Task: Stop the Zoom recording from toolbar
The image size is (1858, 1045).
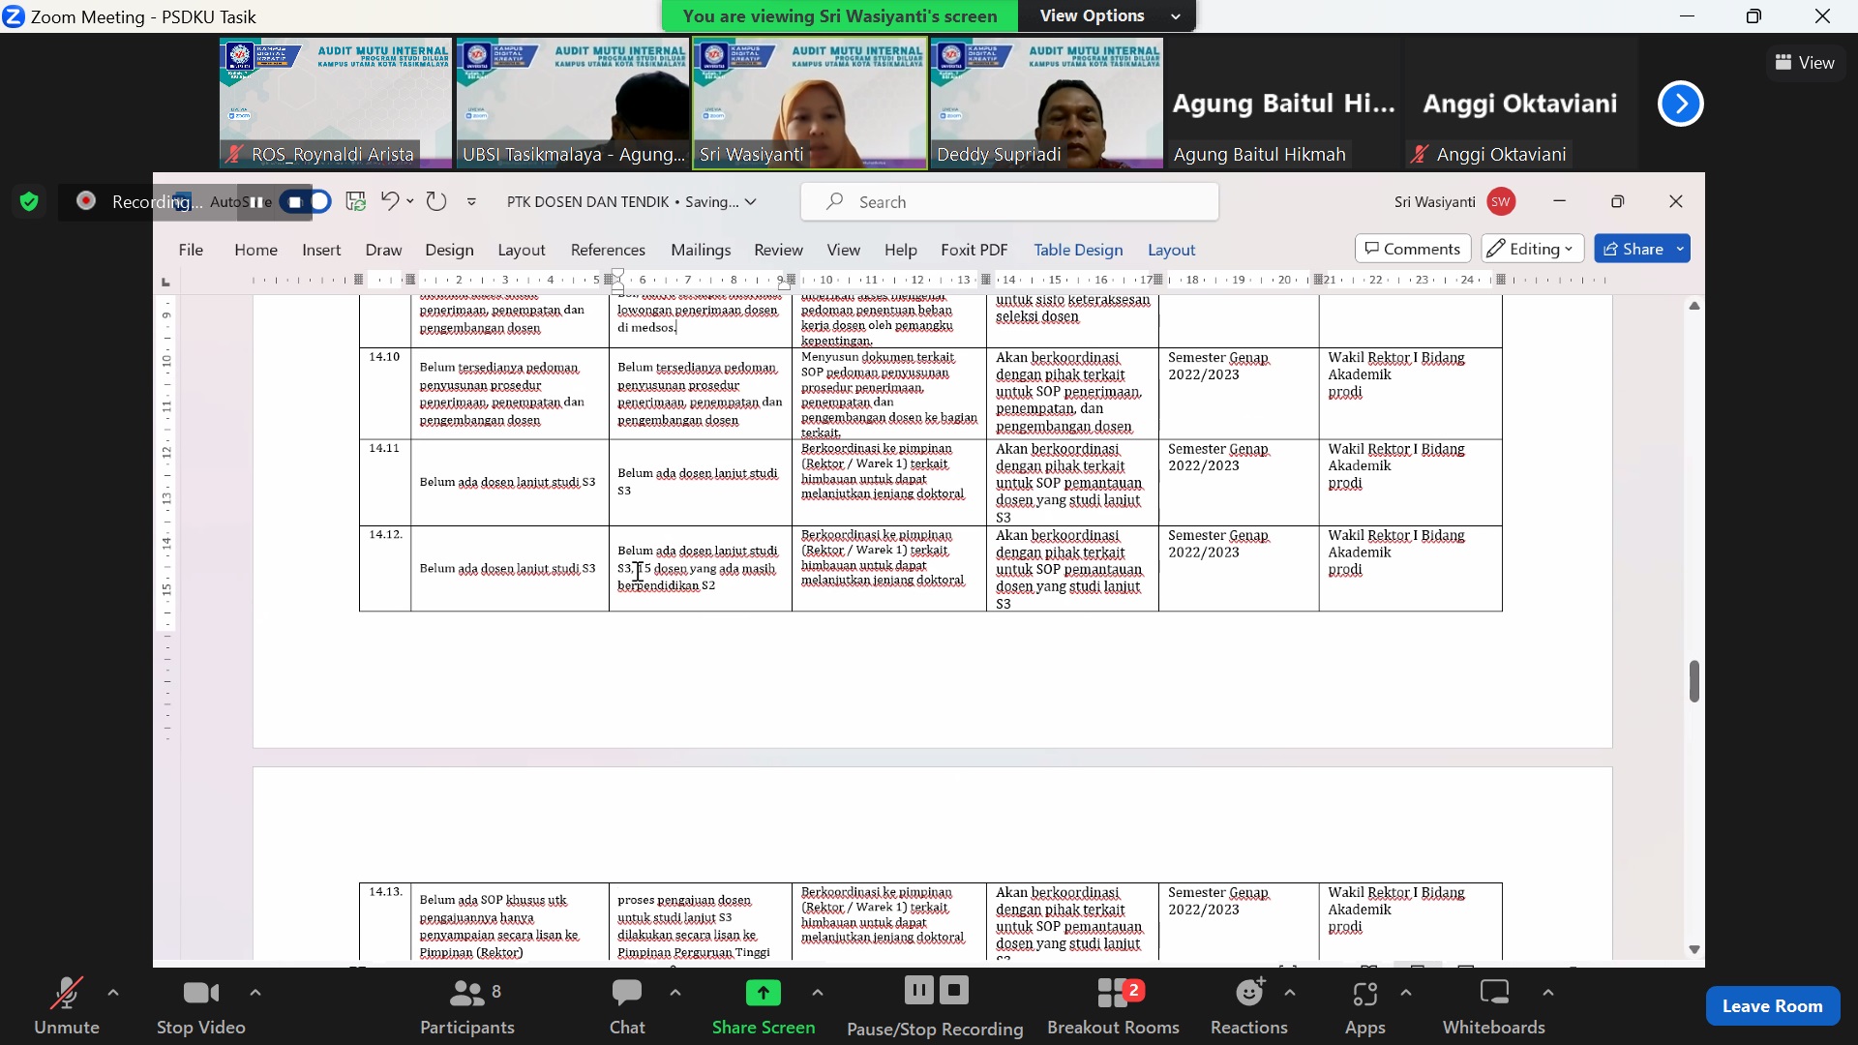Action: click(954, 990)
